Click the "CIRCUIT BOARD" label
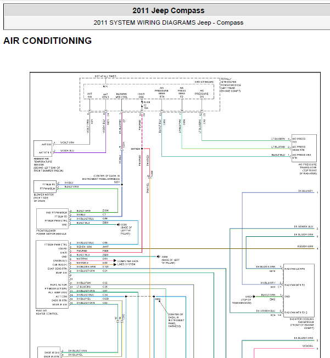Viewport: 330px width, 358px height. (204, 82)
